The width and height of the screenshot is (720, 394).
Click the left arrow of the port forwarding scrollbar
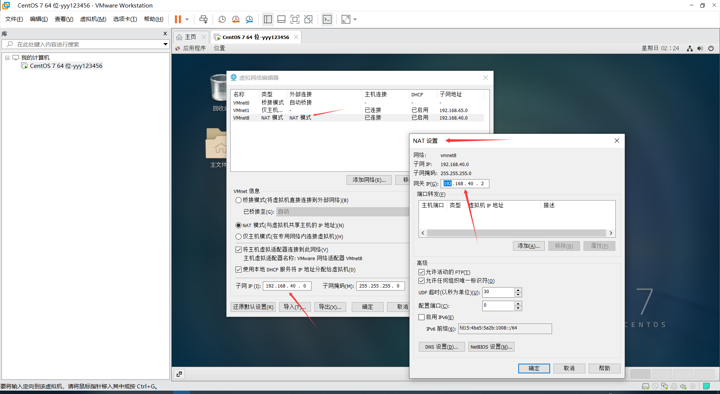(x=423, y=233)
